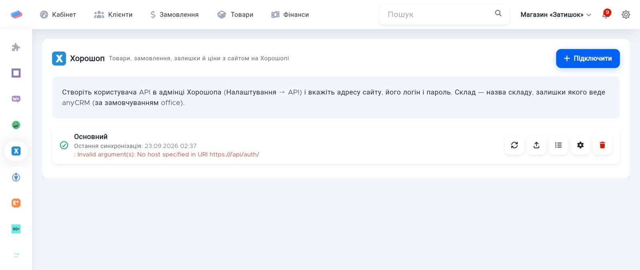Open the Клієнти section

click(x=113, y=14)
